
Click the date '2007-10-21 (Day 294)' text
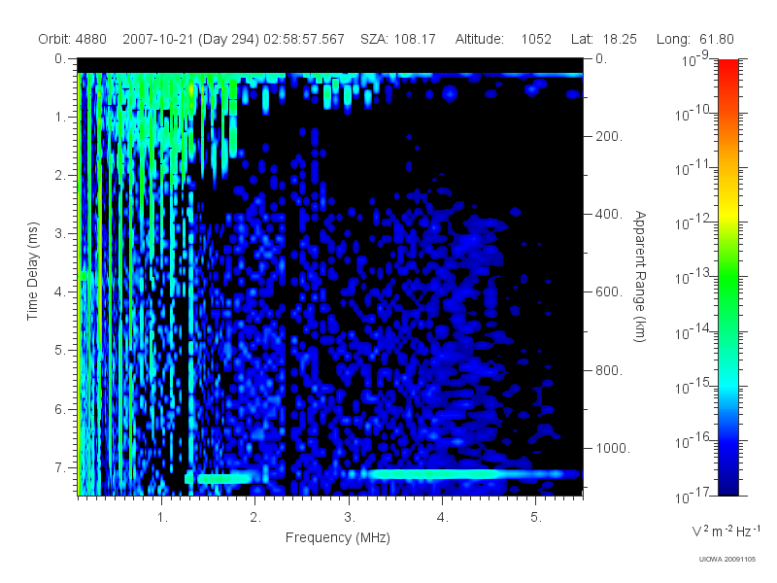point(190,39)
